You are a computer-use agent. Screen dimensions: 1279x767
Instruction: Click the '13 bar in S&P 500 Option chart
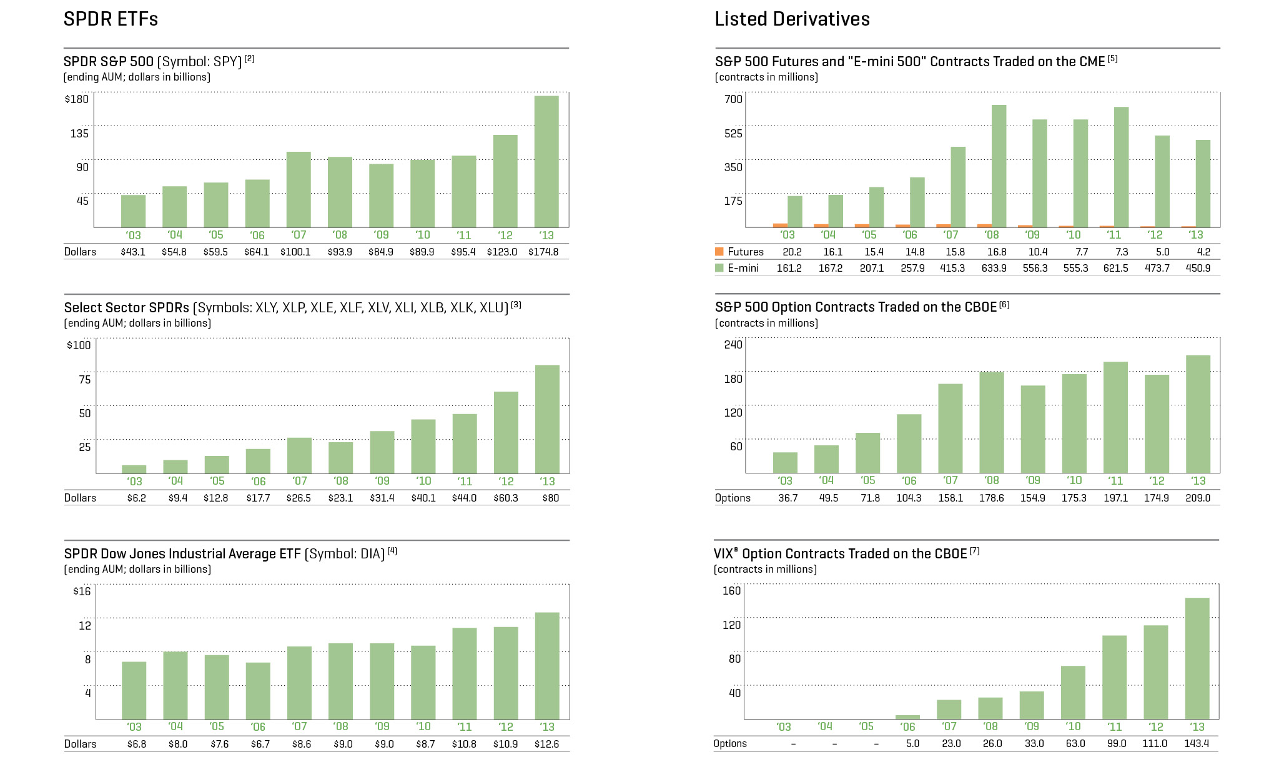coord(1198,414)
